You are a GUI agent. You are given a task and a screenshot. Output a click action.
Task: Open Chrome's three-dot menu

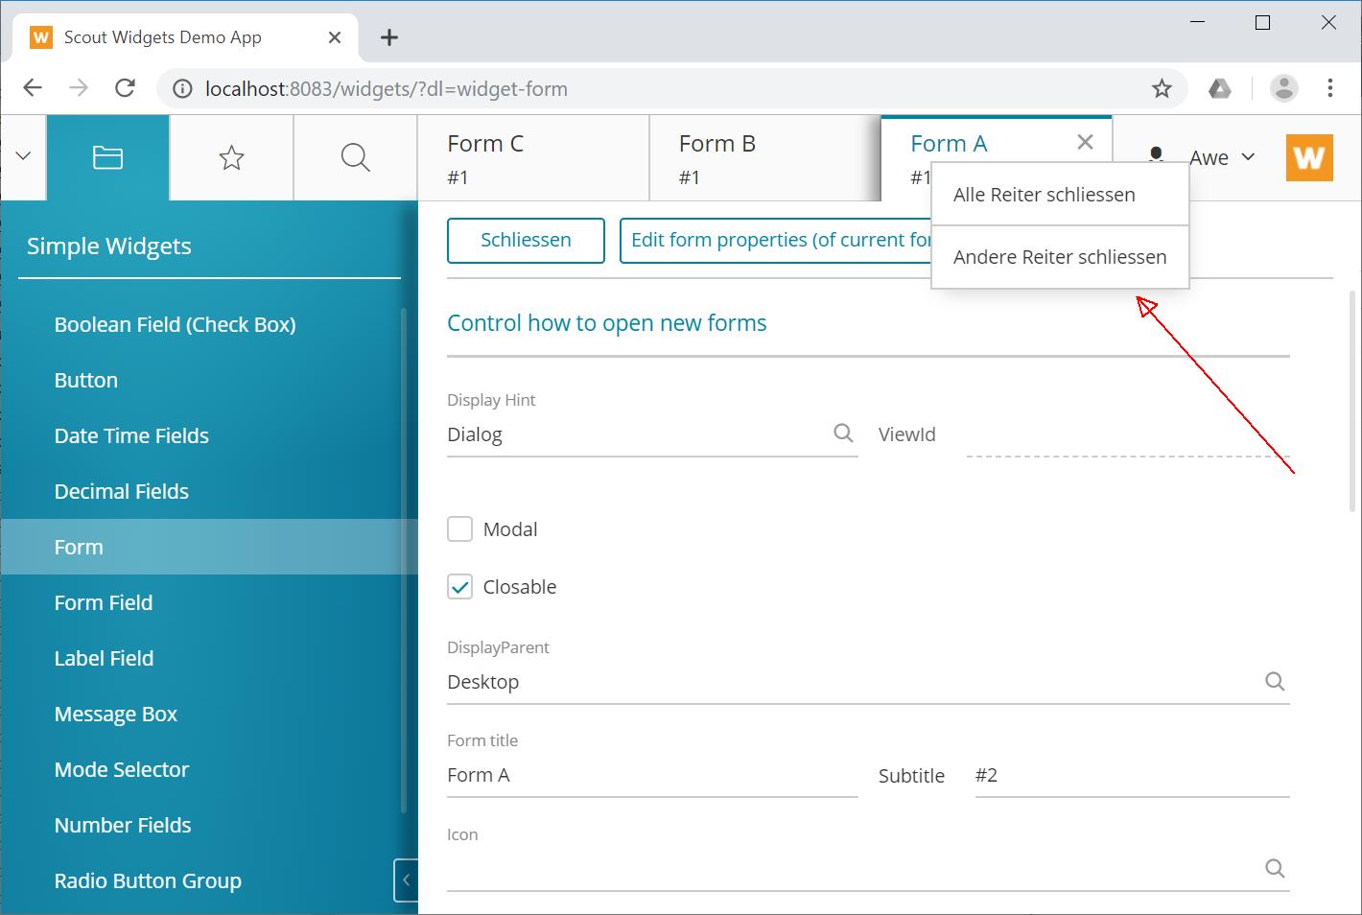tap(1329, 88)
